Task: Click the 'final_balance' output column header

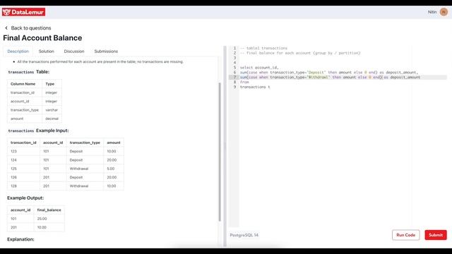Action: pos(49,210)
